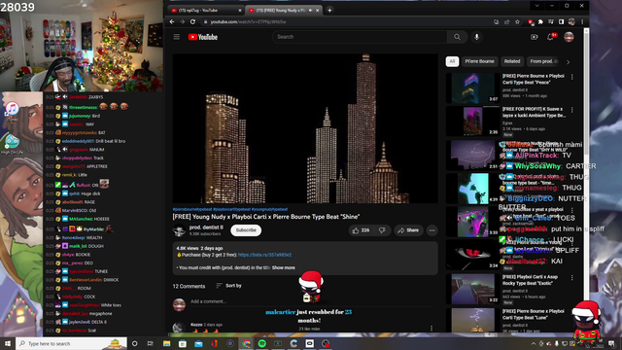The width and height of the screenshot is (622, 350).
Task: Open the comments Sort by dropdown
Action: tap(229, 286)
